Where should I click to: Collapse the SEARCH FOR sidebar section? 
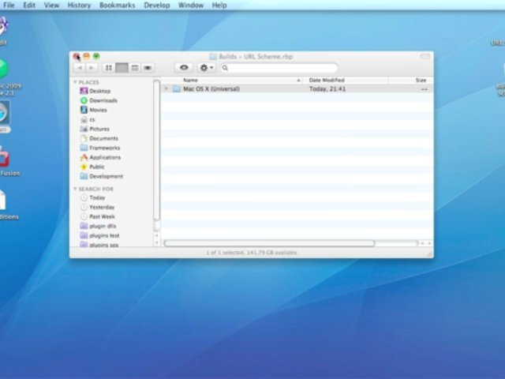coord(76,189)
